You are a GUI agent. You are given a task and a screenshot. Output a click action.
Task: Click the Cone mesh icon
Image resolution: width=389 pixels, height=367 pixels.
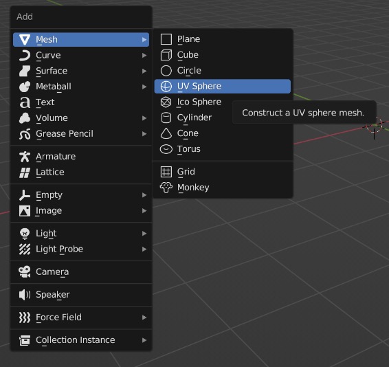[166, 133]
